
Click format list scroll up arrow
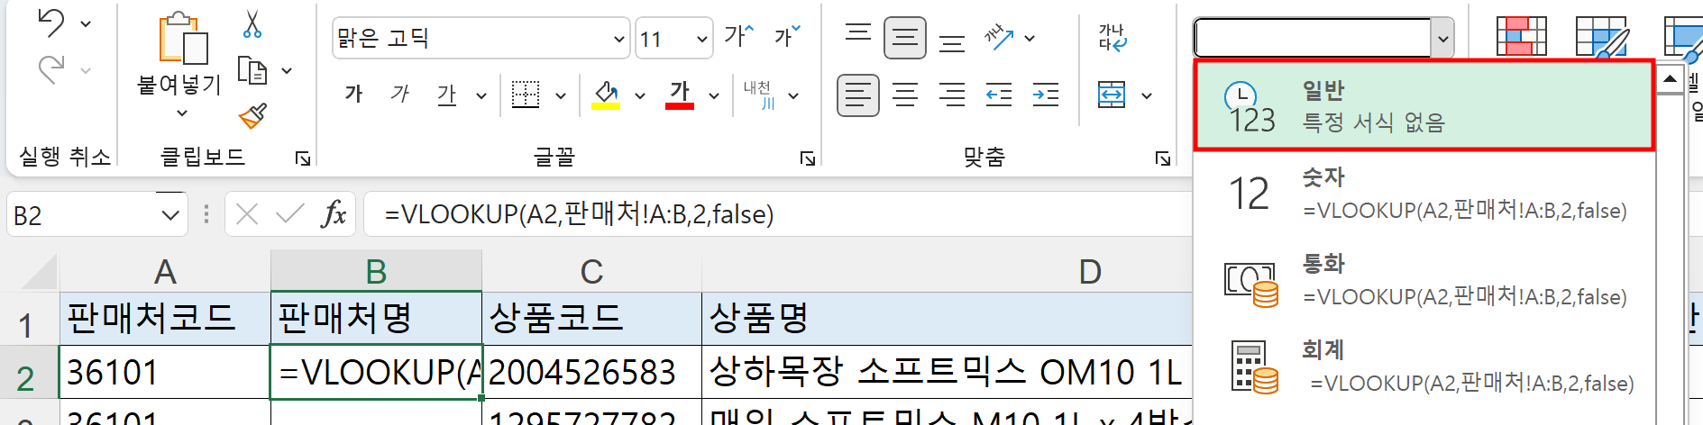1671,79
